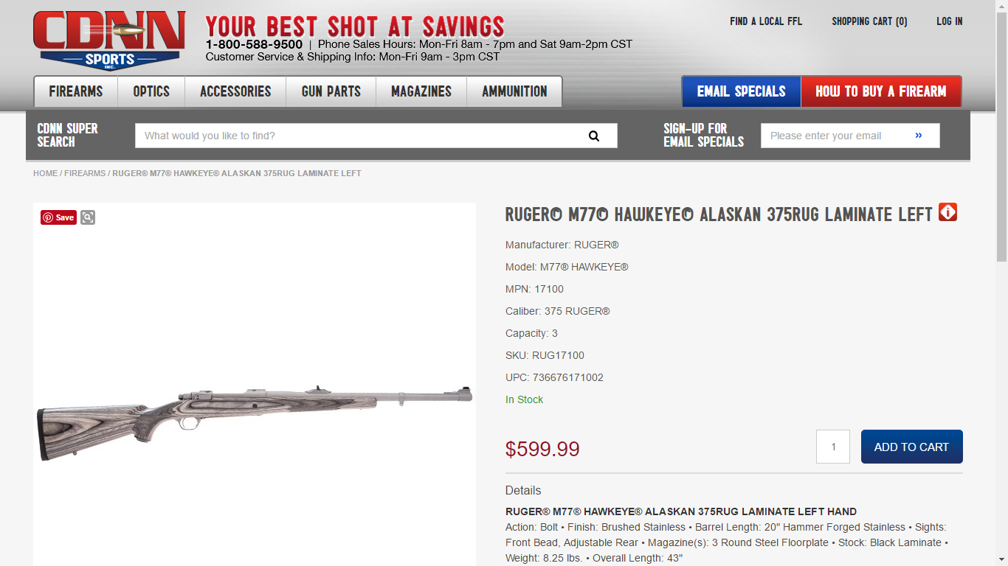Add the rifle to cart
Image resolution: width=1008 pixels, height=566 pixels.
pos(911,447)
